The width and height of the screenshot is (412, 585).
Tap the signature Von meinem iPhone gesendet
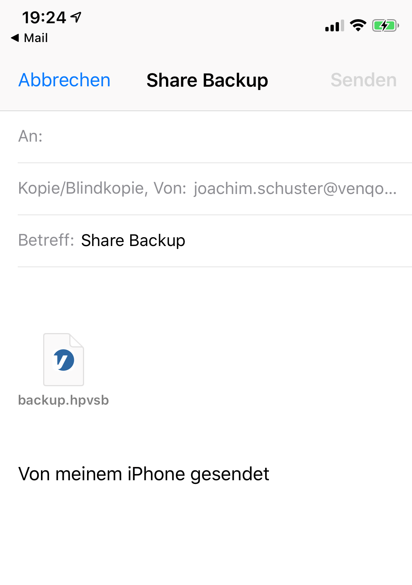pyautogui.click(x=143, y=474)
